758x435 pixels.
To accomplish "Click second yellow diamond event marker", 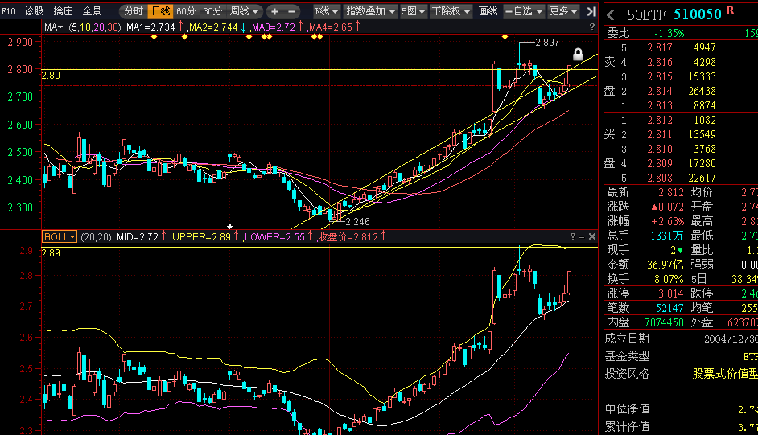I will coord(184,37).
